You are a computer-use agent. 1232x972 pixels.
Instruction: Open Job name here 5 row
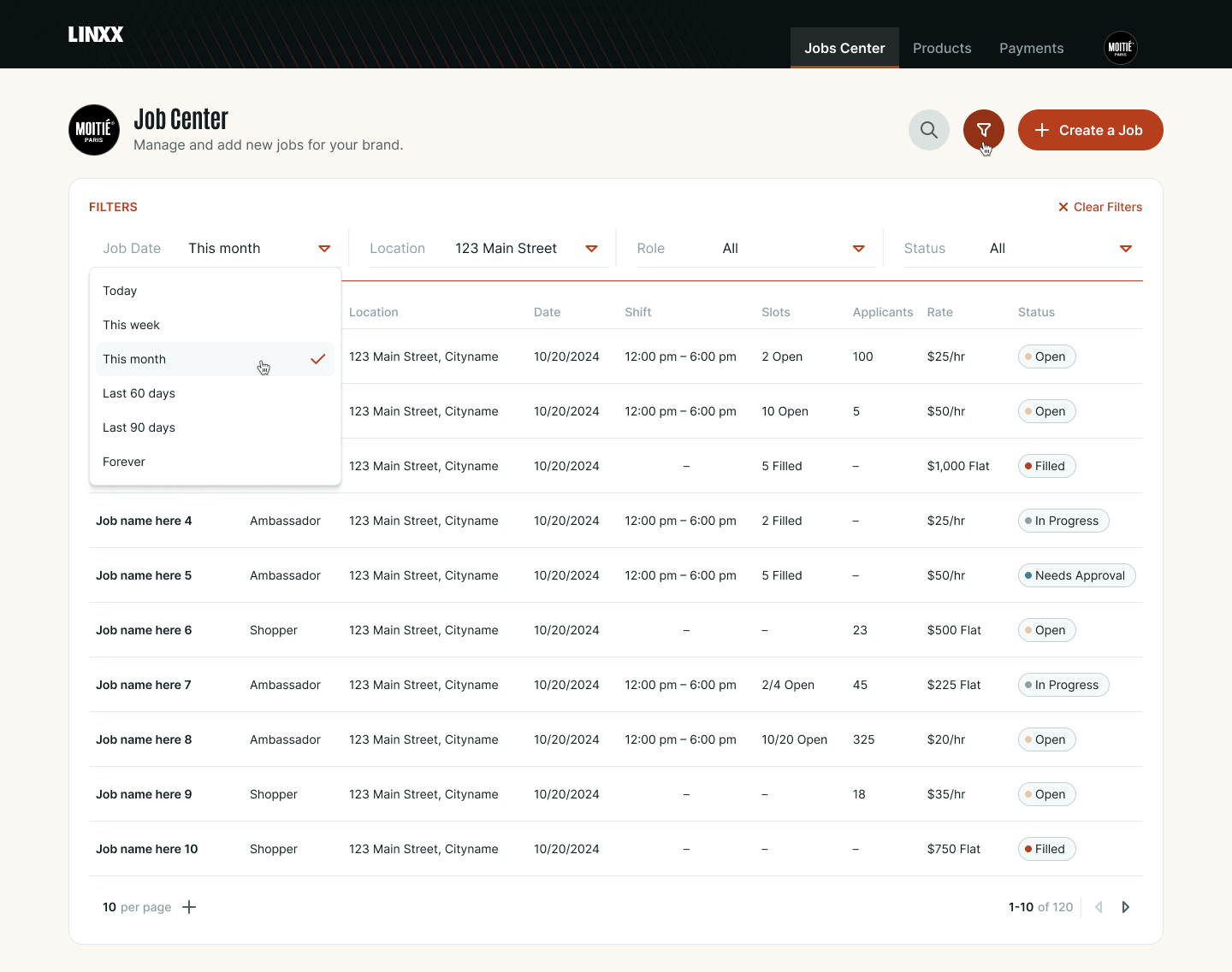[x=144, y=575]
